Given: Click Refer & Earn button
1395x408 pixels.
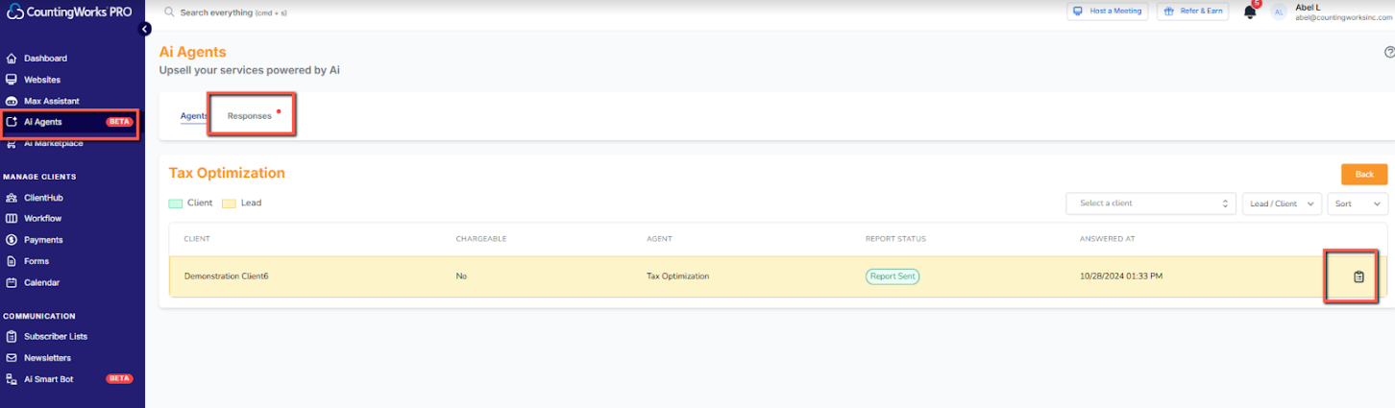Looking at the screenshot, I should 1192,12.
